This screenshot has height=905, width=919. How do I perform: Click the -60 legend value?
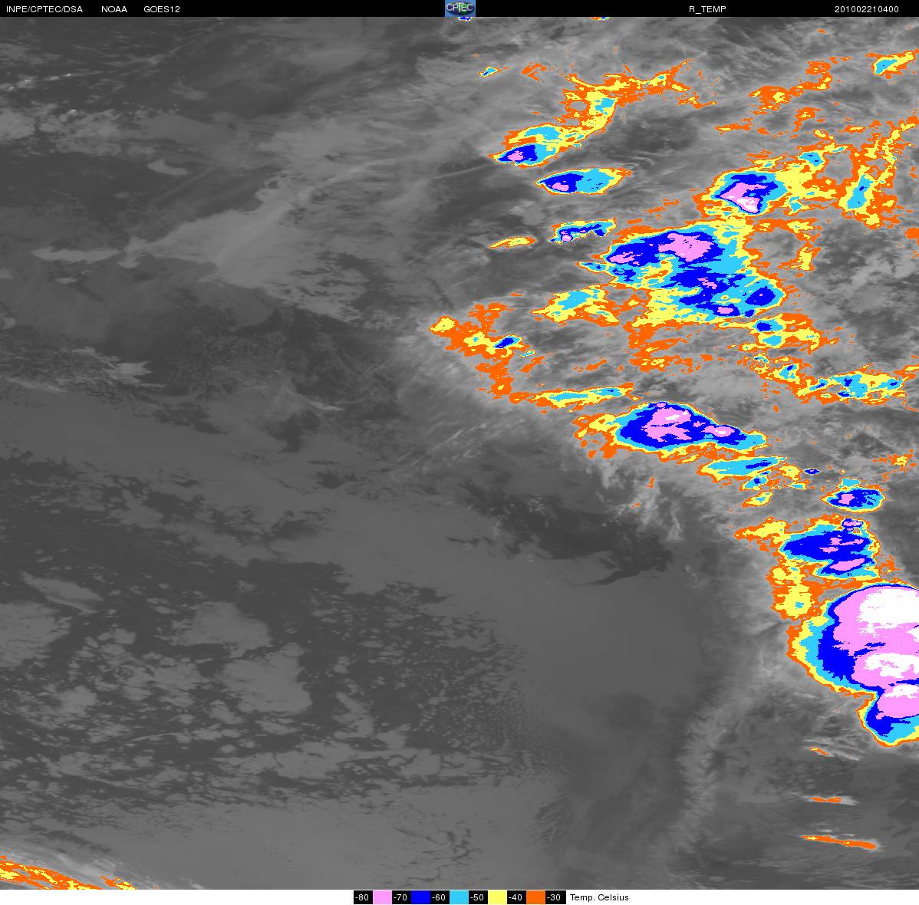[x=440, y=897]
